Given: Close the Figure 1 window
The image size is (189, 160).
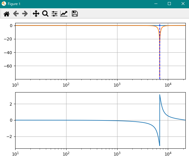Looking at the screenshot, I should pos(183,4).
